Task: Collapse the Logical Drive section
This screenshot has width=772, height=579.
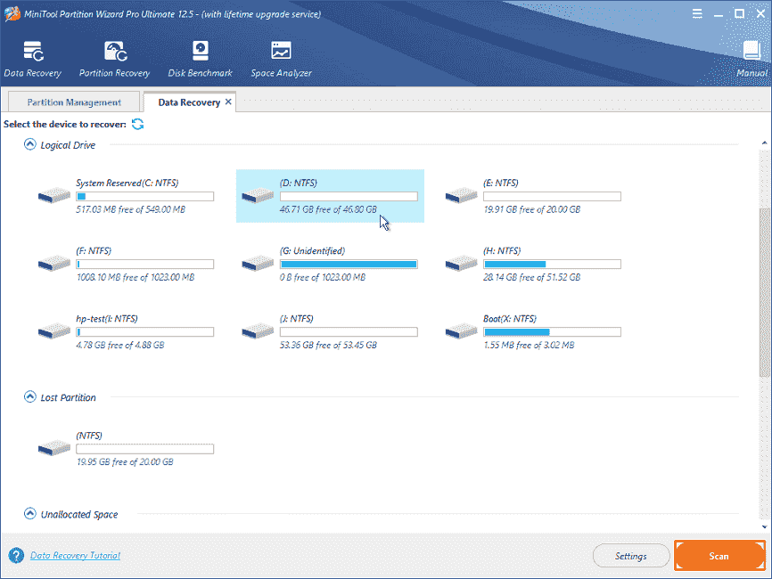Action: coord(30,144)
